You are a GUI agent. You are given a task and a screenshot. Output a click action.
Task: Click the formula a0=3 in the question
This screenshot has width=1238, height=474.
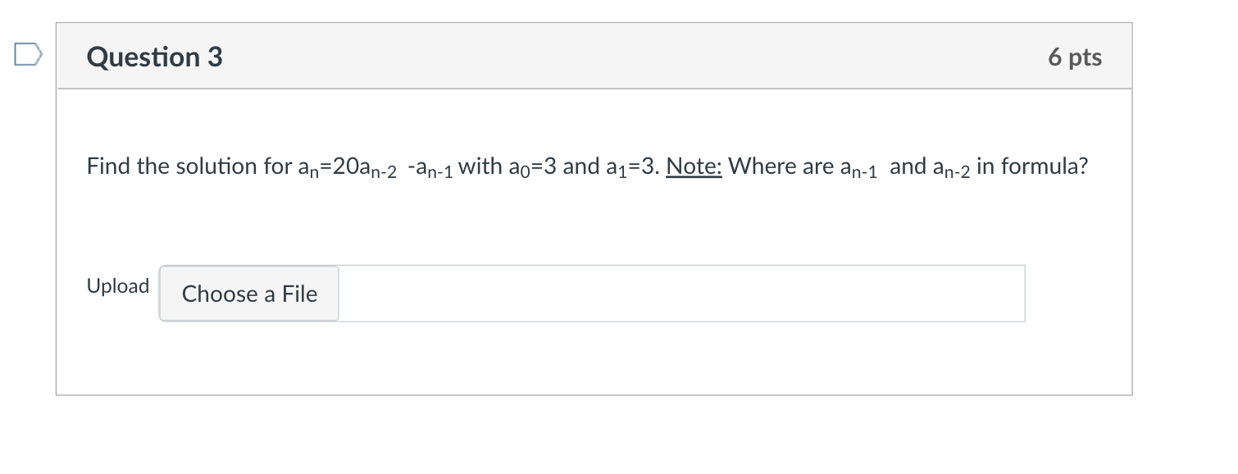(x=534, y=166)
